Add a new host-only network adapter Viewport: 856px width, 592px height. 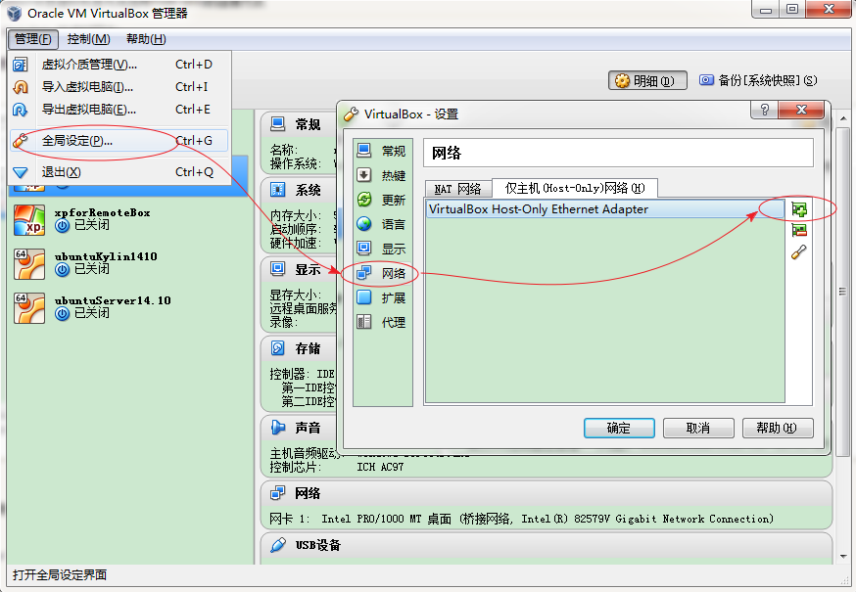[799, 209]
